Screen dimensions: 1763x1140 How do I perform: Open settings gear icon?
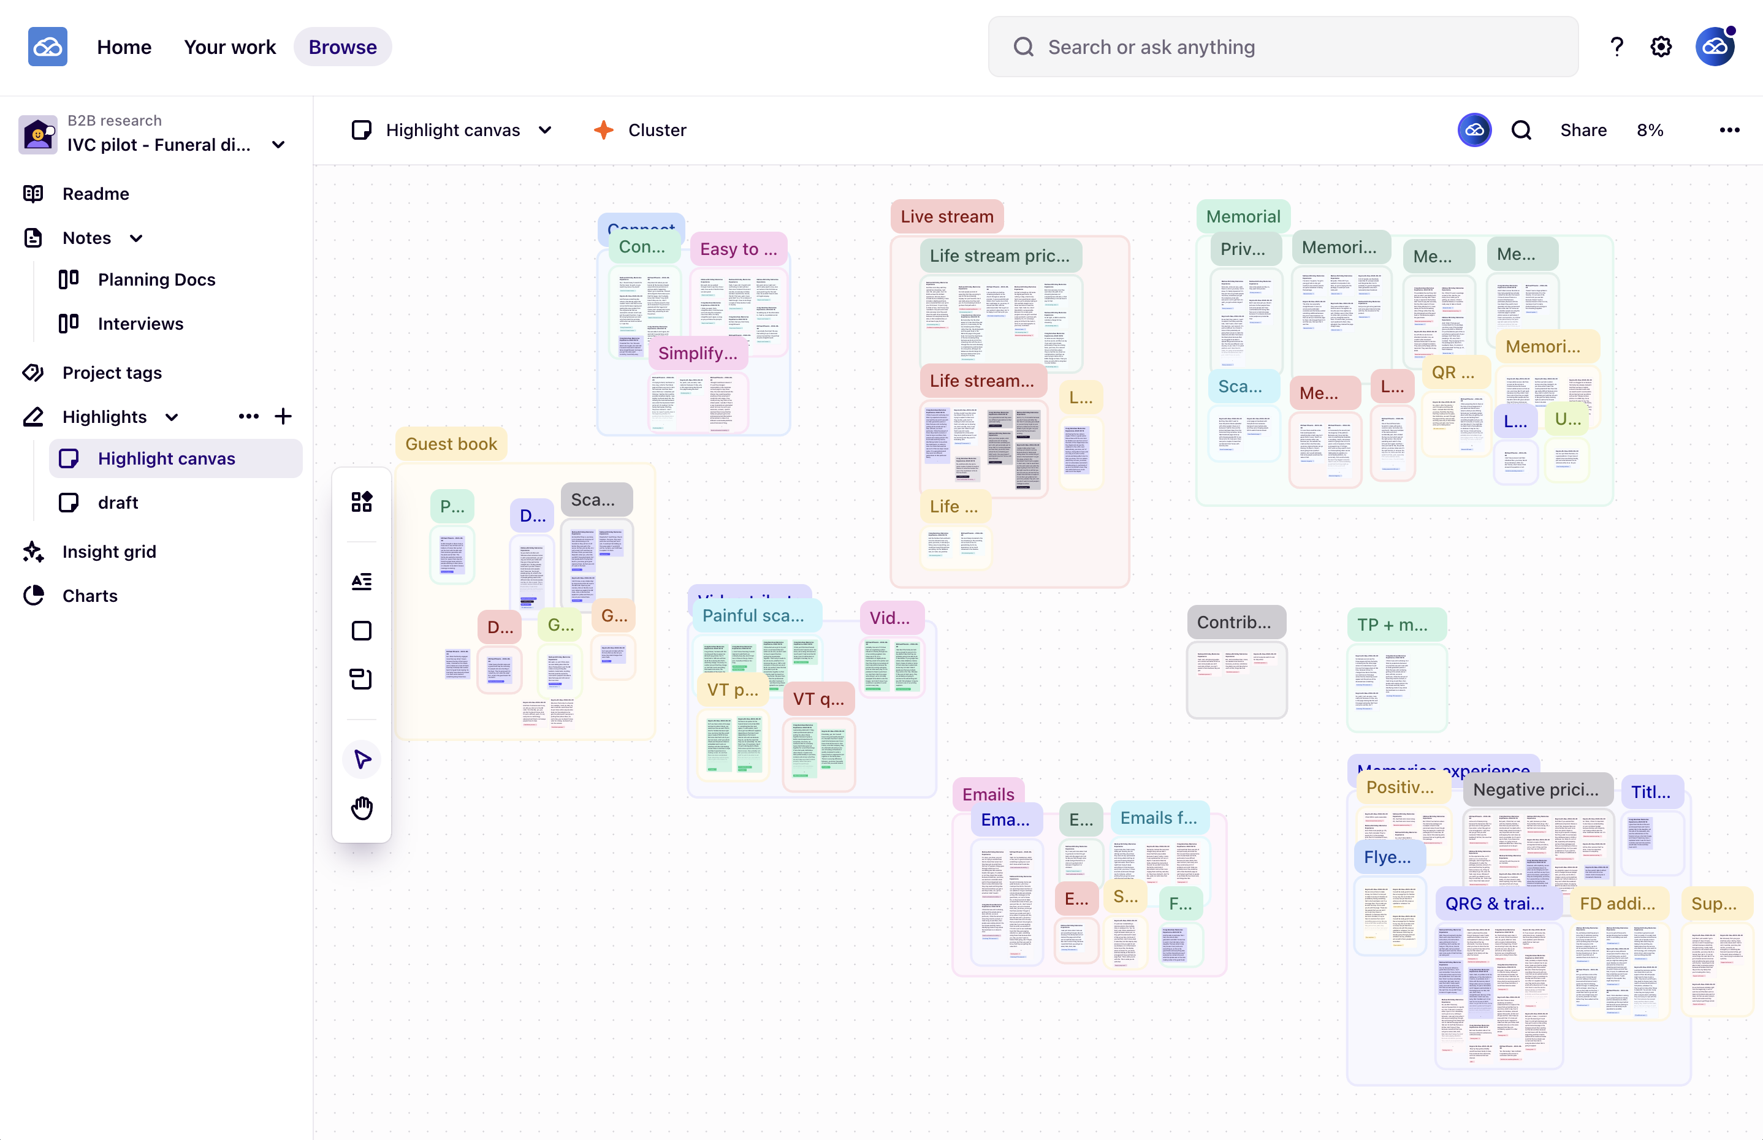1661,47
